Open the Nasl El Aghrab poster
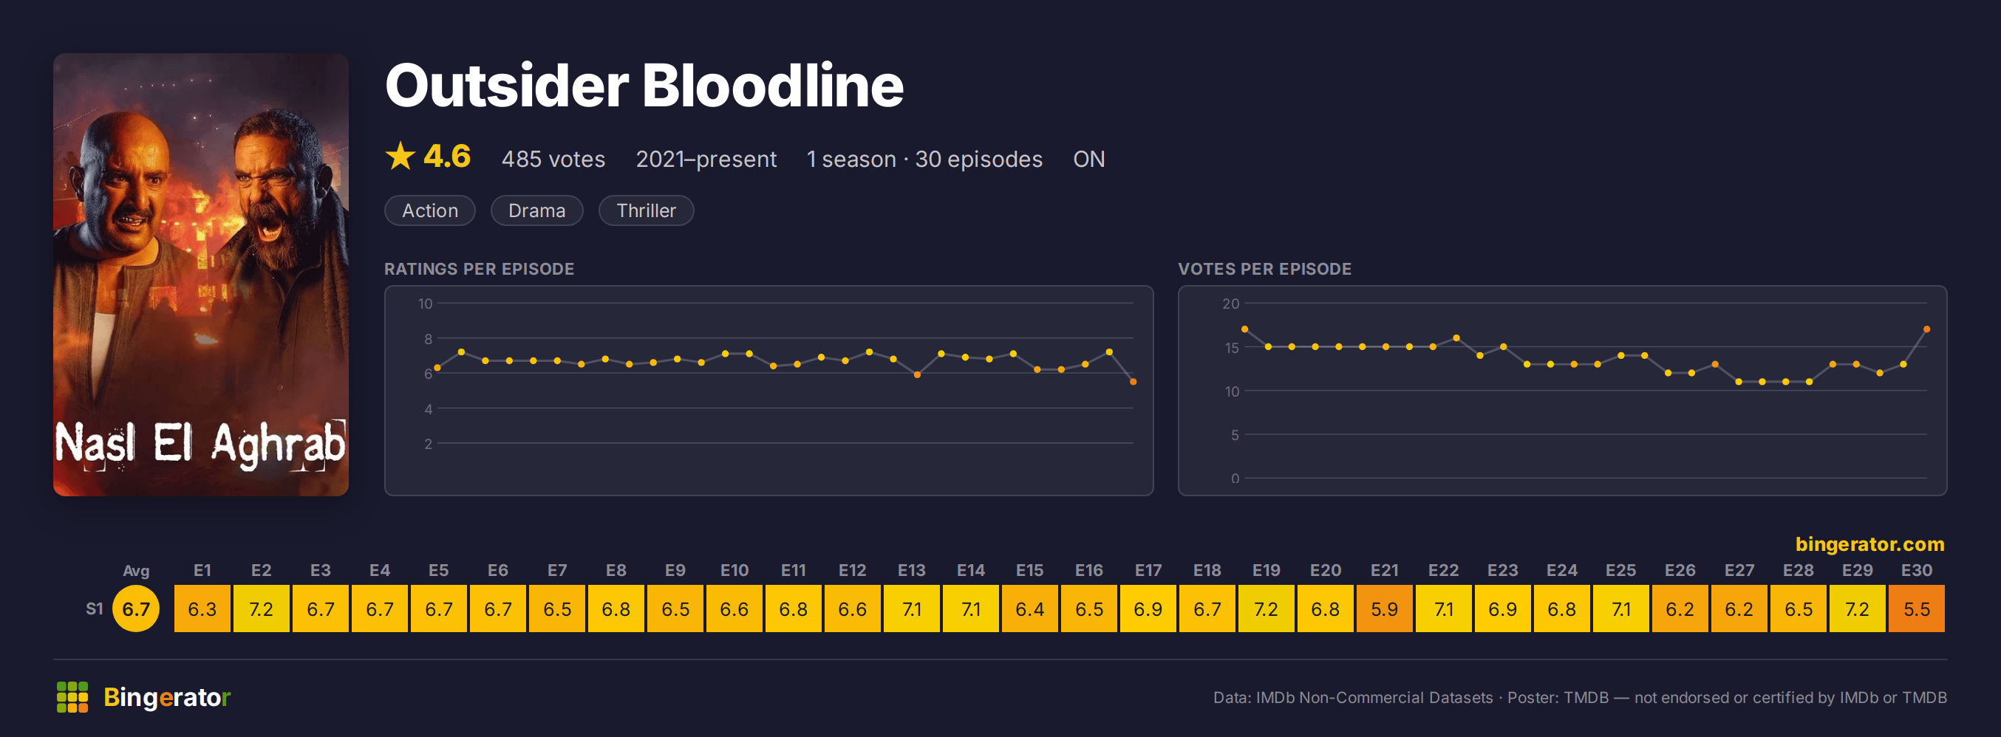The height and width of the screenshot is (737, 2001). click(200, 274)
